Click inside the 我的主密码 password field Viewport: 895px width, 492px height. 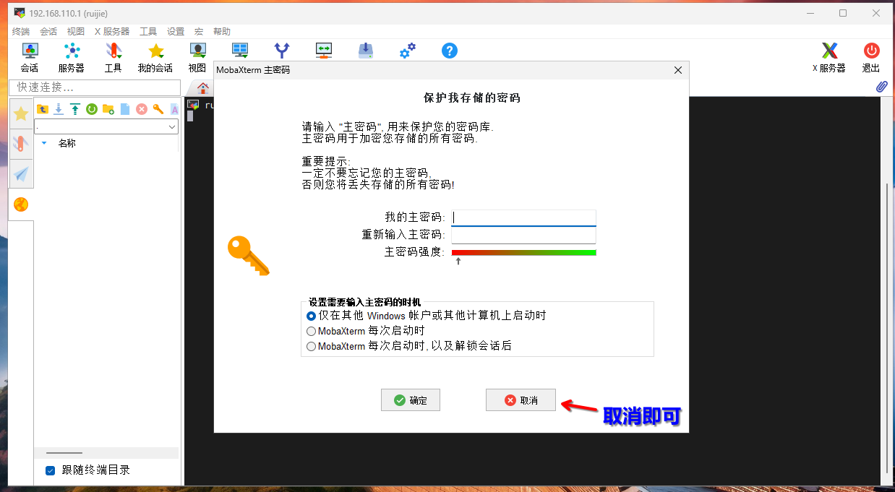(x=523, y=217)
